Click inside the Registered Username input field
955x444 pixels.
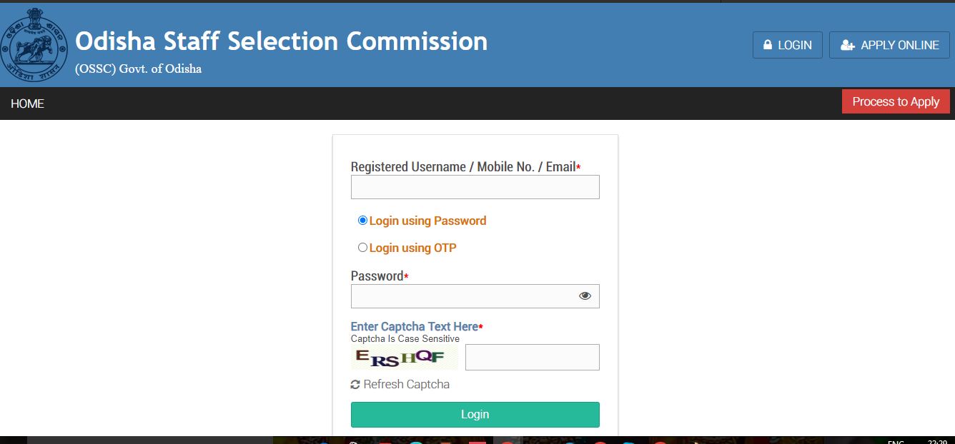(475, 186)
